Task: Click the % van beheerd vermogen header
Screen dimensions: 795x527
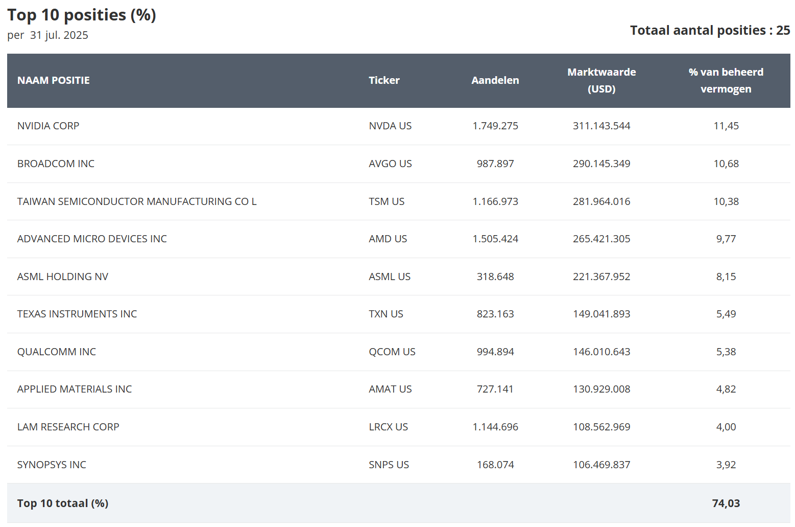Action: (726, 80)
